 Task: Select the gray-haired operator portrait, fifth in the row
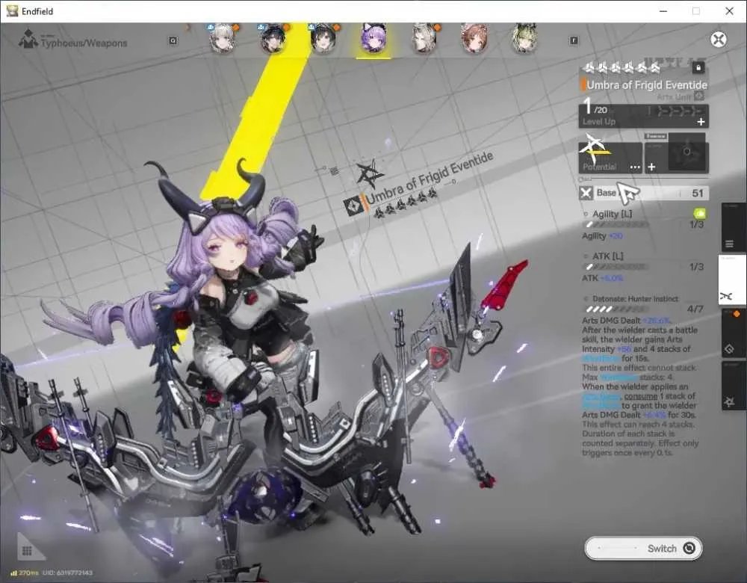click(424, 38)
